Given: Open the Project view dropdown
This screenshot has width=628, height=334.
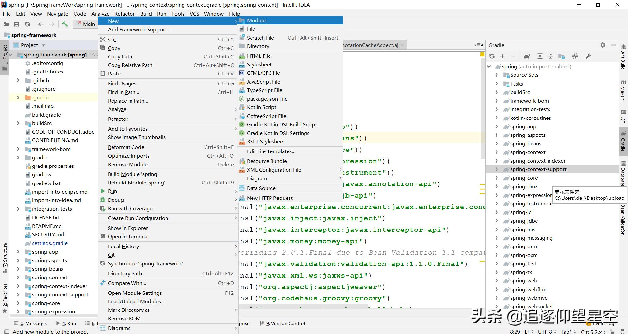Looking at the screenshot, I should [44, 45].
